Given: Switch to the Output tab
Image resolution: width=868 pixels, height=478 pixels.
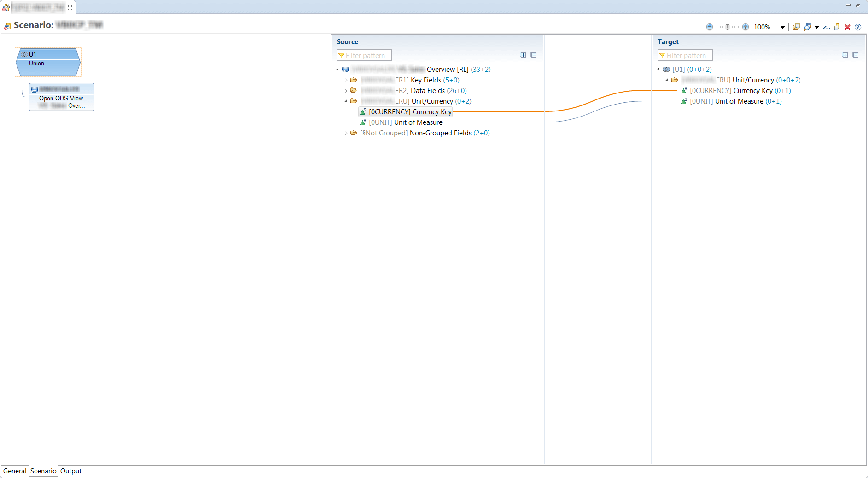Looking at the screenshot, I should pyautogui.click(x=70, y=471).
